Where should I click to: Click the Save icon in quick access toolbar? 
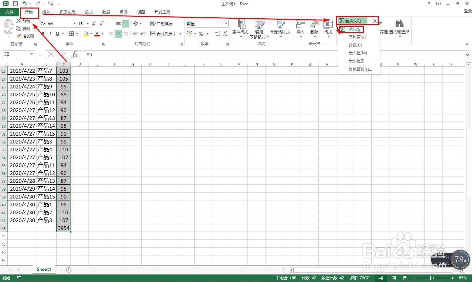pyautogui.click(x=15, y=4)
